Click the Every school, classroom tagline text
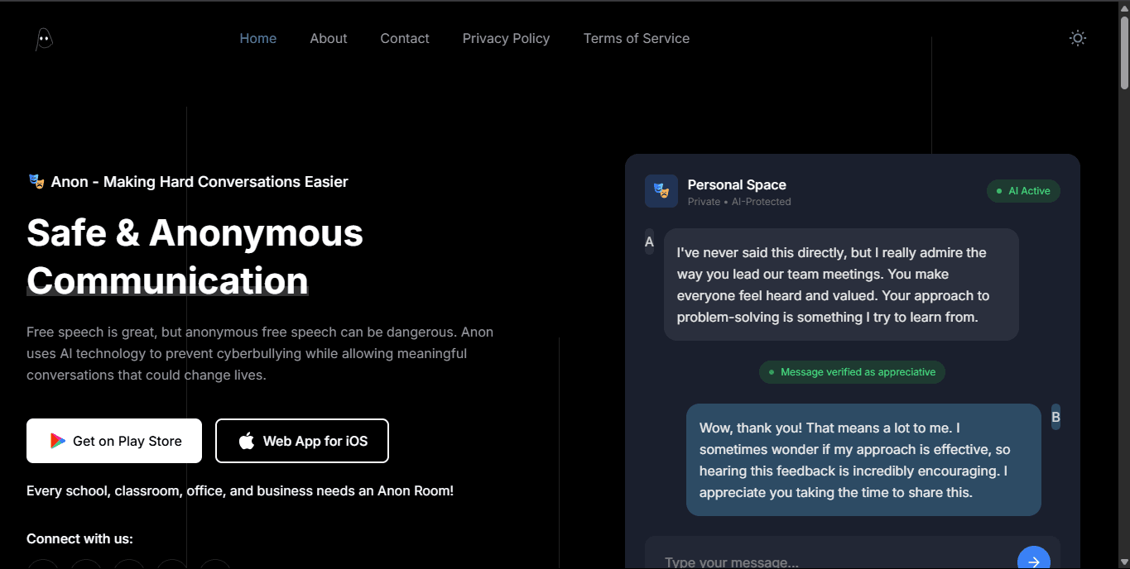This screenshot has height=569, width=1130. pyautogui.click(x=240, y=490)
